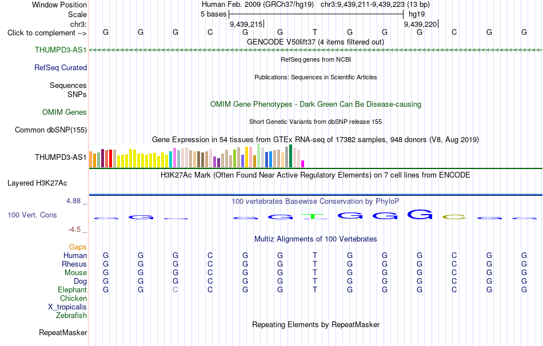
Task: Click the Sequences track label
Action: point(68,85)
